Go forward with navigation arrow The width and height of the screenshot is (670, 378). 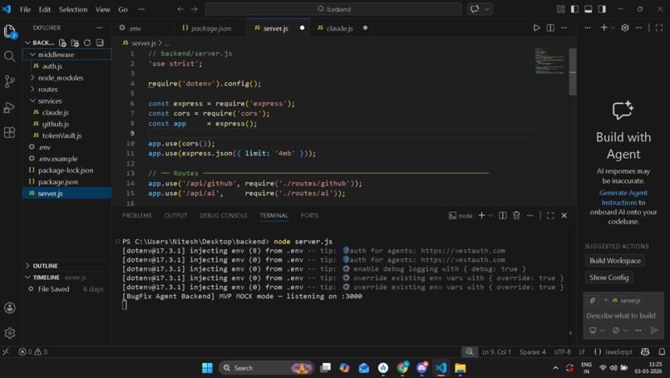[194, 9]
